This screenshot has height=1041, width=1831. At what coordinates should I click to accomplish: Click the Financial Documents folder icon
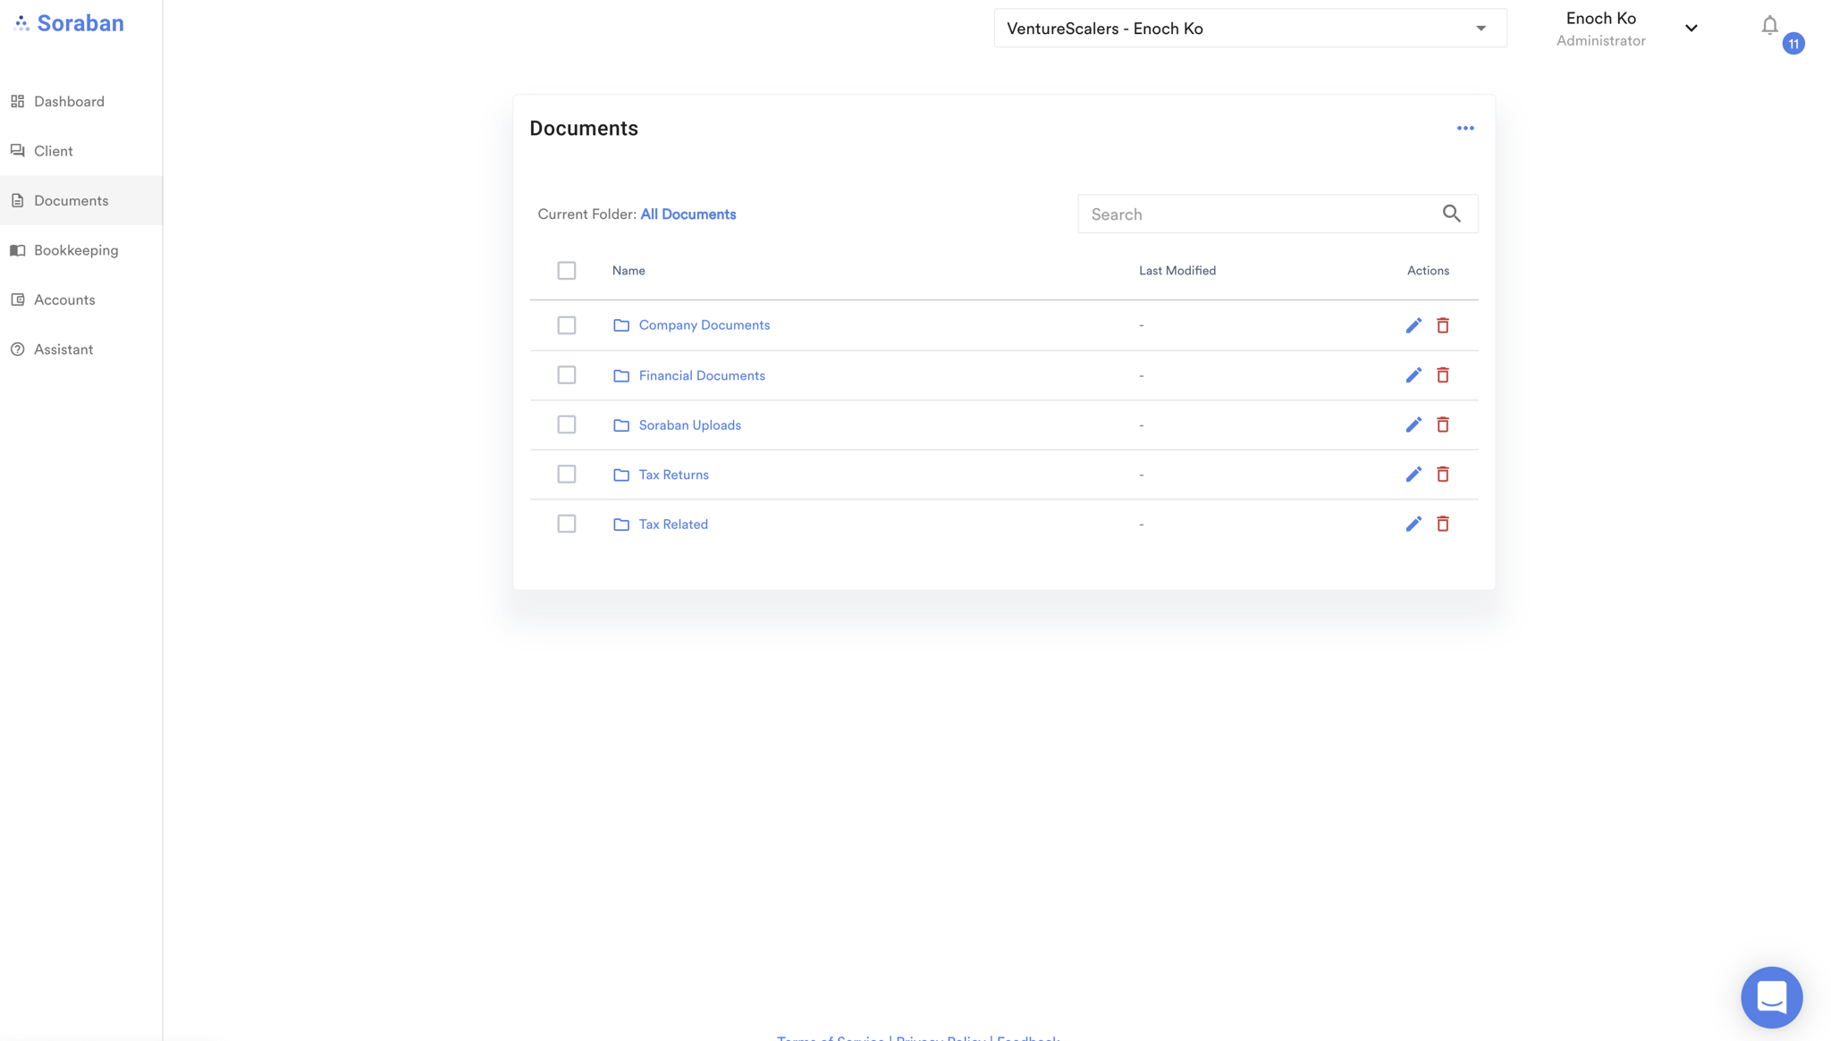[621, 375]
